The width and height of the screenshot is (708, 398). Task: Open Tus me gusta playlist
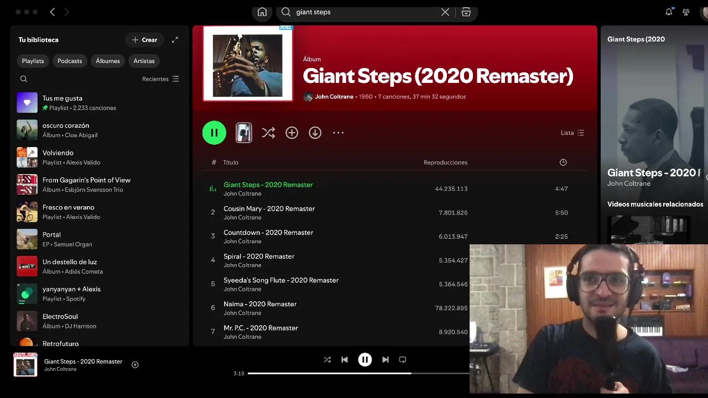(100, 103)
